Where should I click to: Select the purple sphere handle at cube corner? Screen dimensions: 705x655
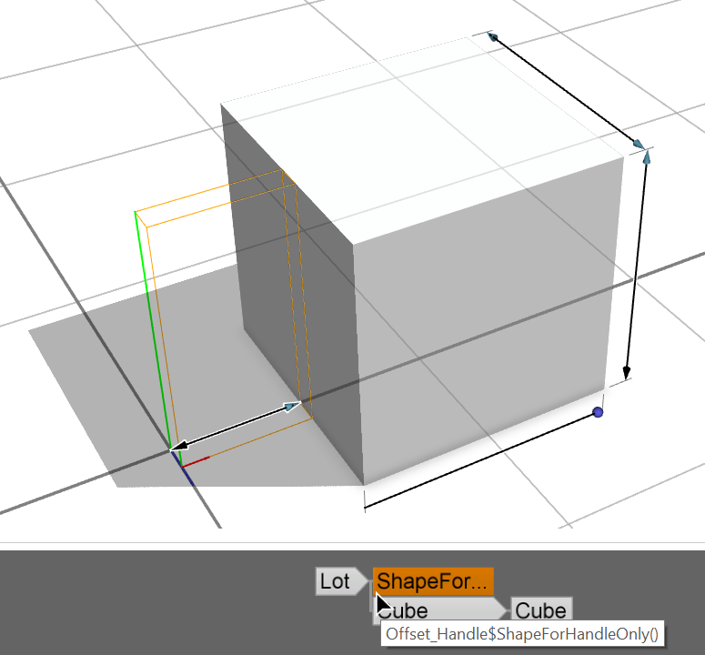coord(598,413)
